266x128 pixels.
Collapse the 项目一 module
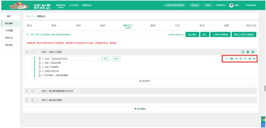(x=27, y=52)
